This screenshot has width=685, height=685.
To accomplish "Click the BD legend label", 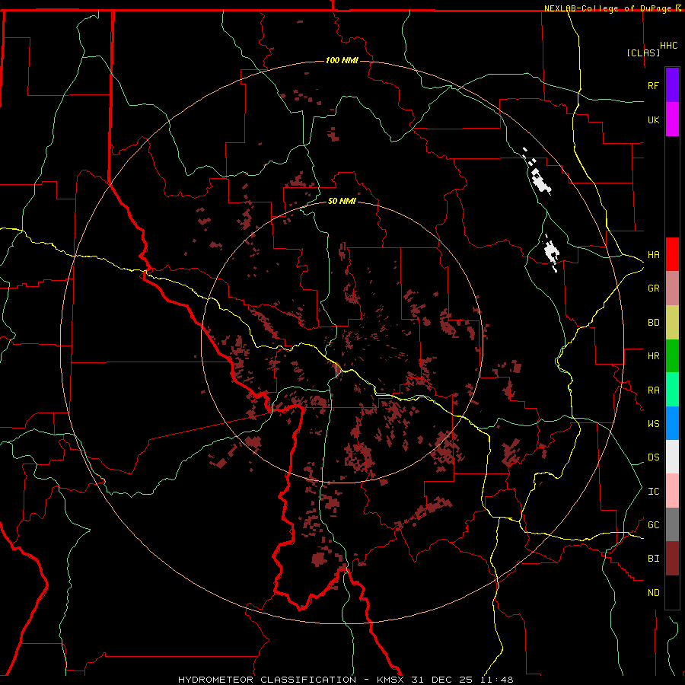I will pos(653,323).
